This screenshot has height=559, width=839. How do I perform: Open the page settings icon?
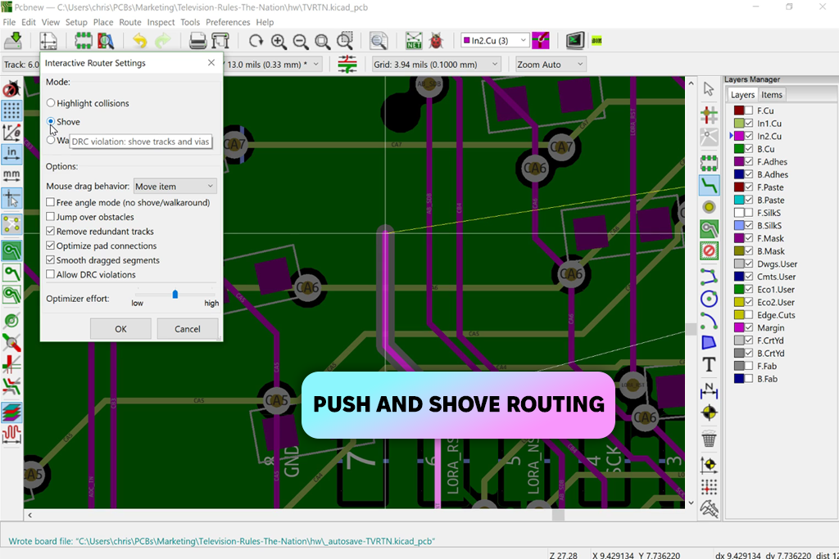(x=48, y=41)
